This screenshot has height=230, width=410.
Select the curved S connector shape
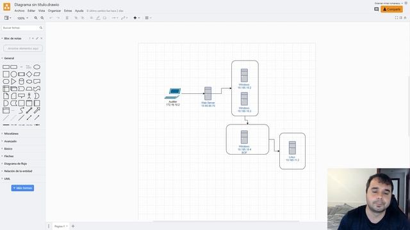coord(21,111)
